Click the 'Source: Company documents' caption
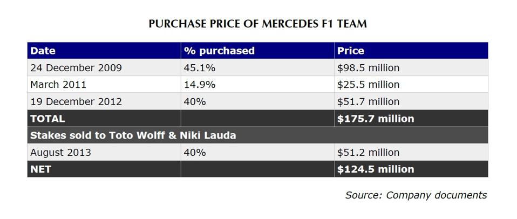 (x=416, y=195)
